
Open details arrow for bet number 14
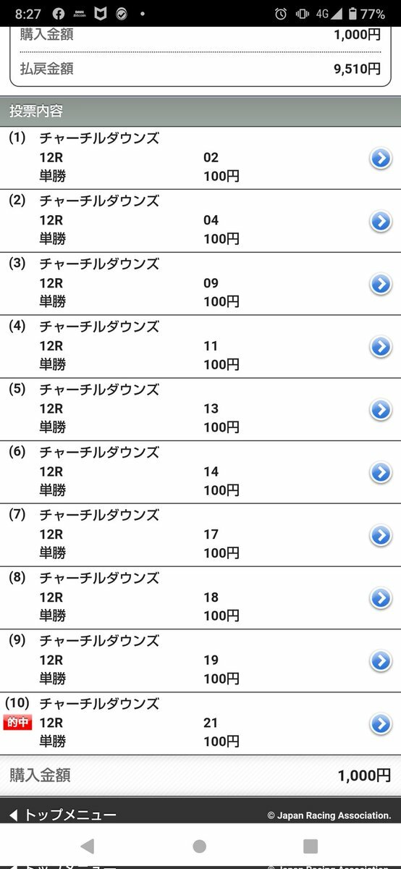tap(381, 472)
